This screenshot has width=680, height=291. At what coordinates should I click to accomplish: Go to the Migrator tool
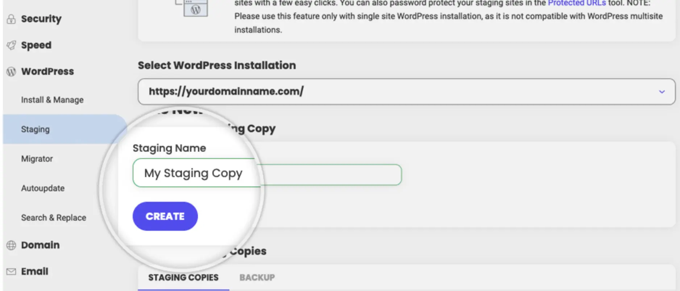37,159
